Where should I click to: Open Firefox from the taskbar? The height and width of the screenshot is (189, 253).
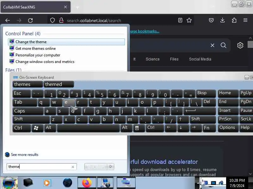click(x=87, y=183)
